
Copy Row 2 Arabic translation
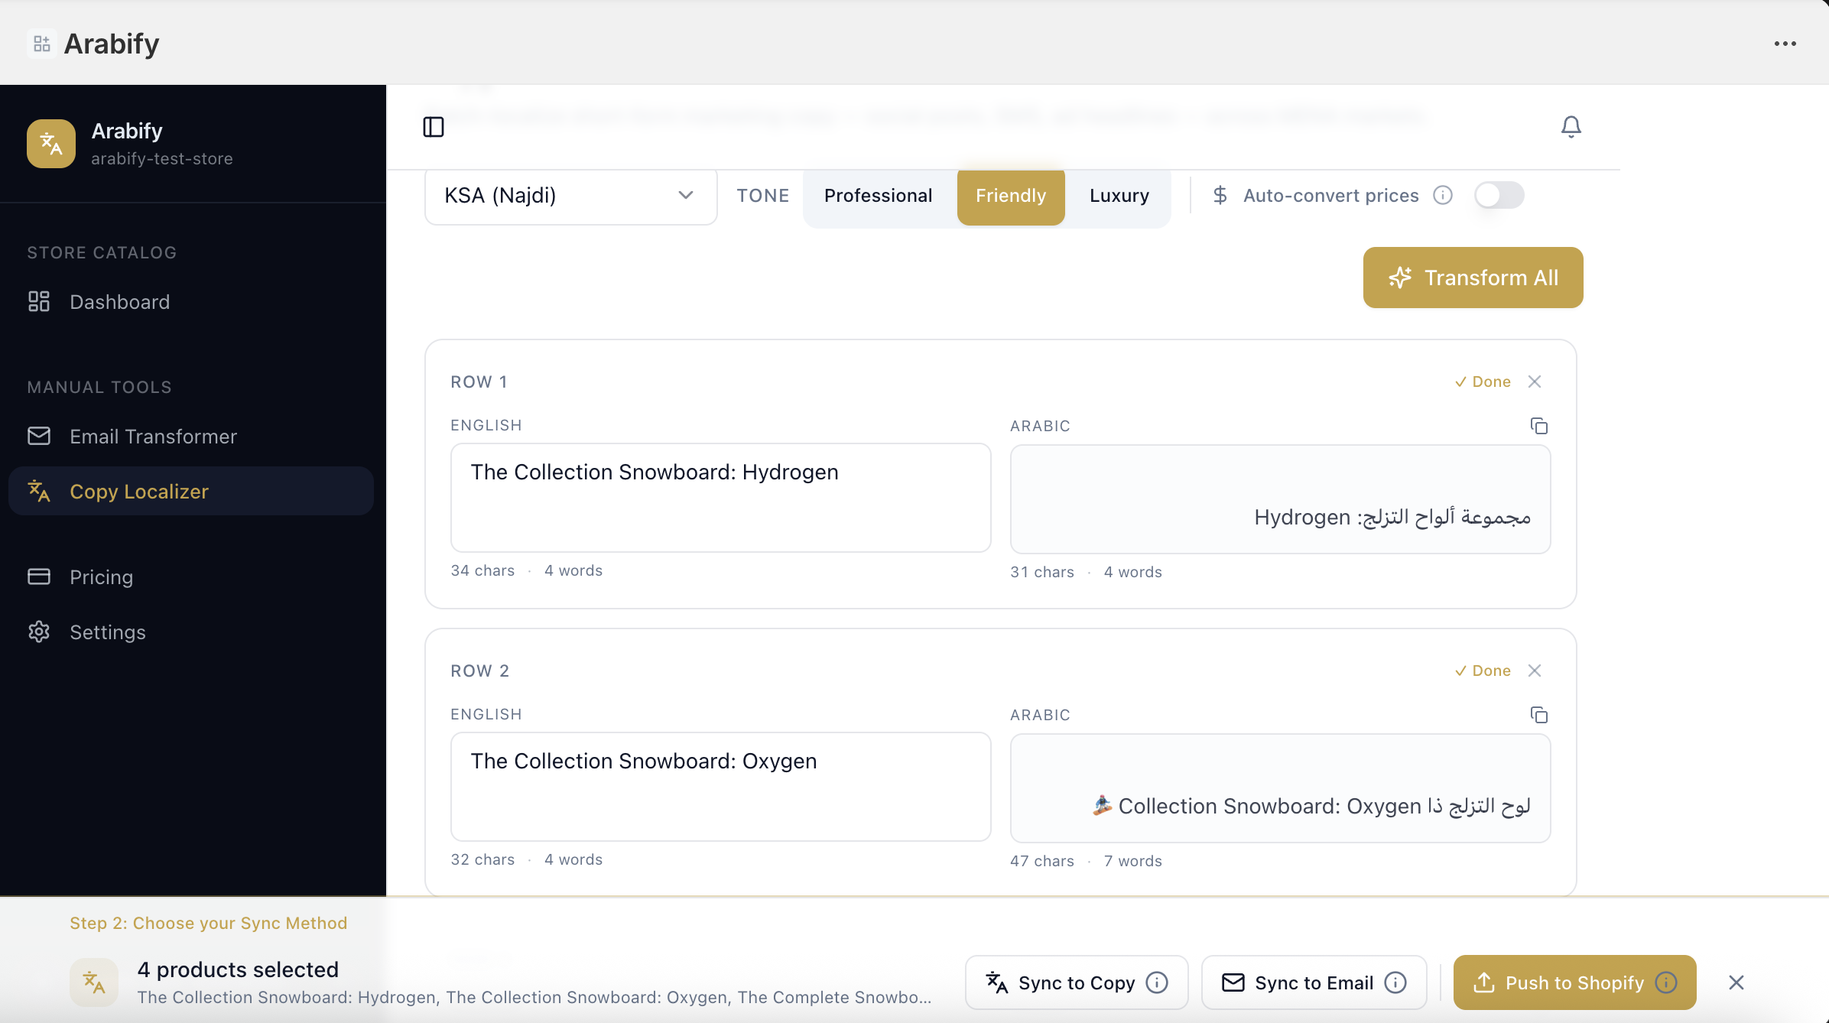point(1538,715)
